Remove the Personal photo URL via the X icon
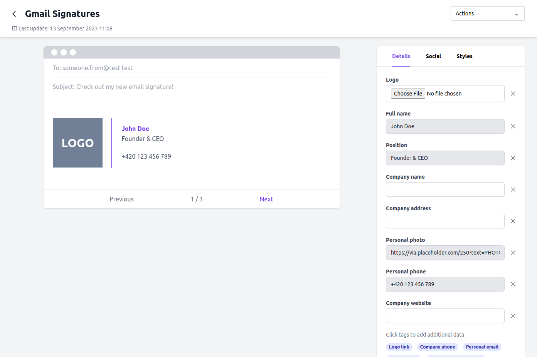Screen dimensions: 537x357 [513, 253]
